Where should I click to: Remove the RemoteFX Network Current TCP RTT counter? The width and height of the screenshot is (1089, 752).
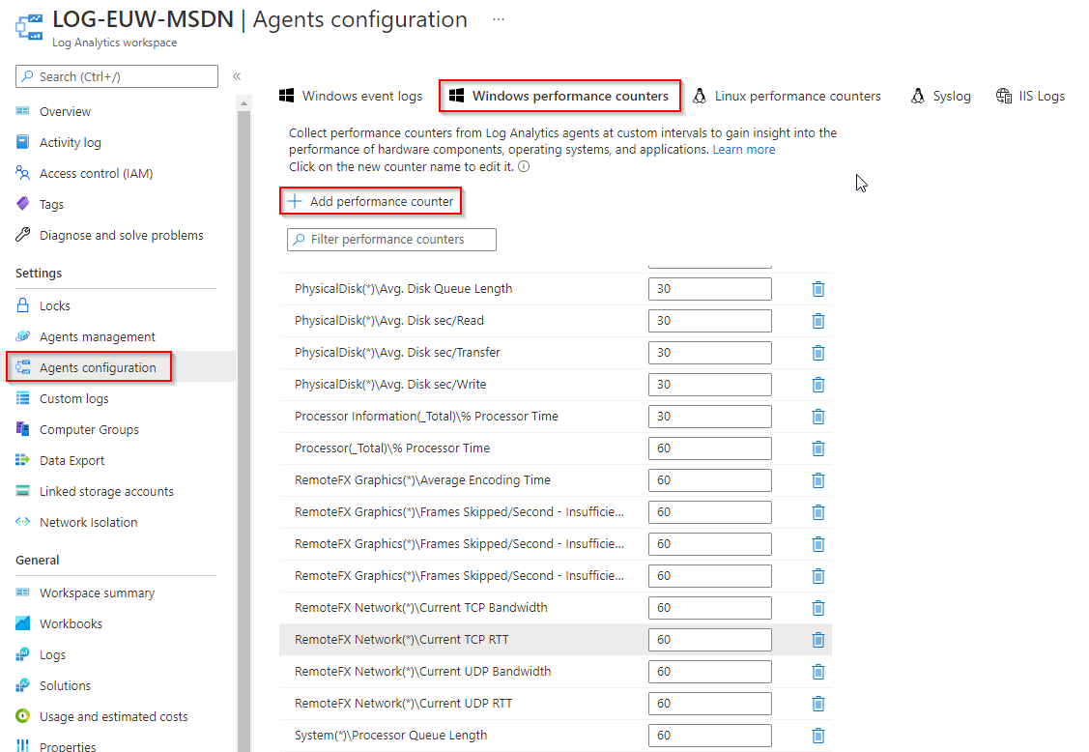coord(817,640)
